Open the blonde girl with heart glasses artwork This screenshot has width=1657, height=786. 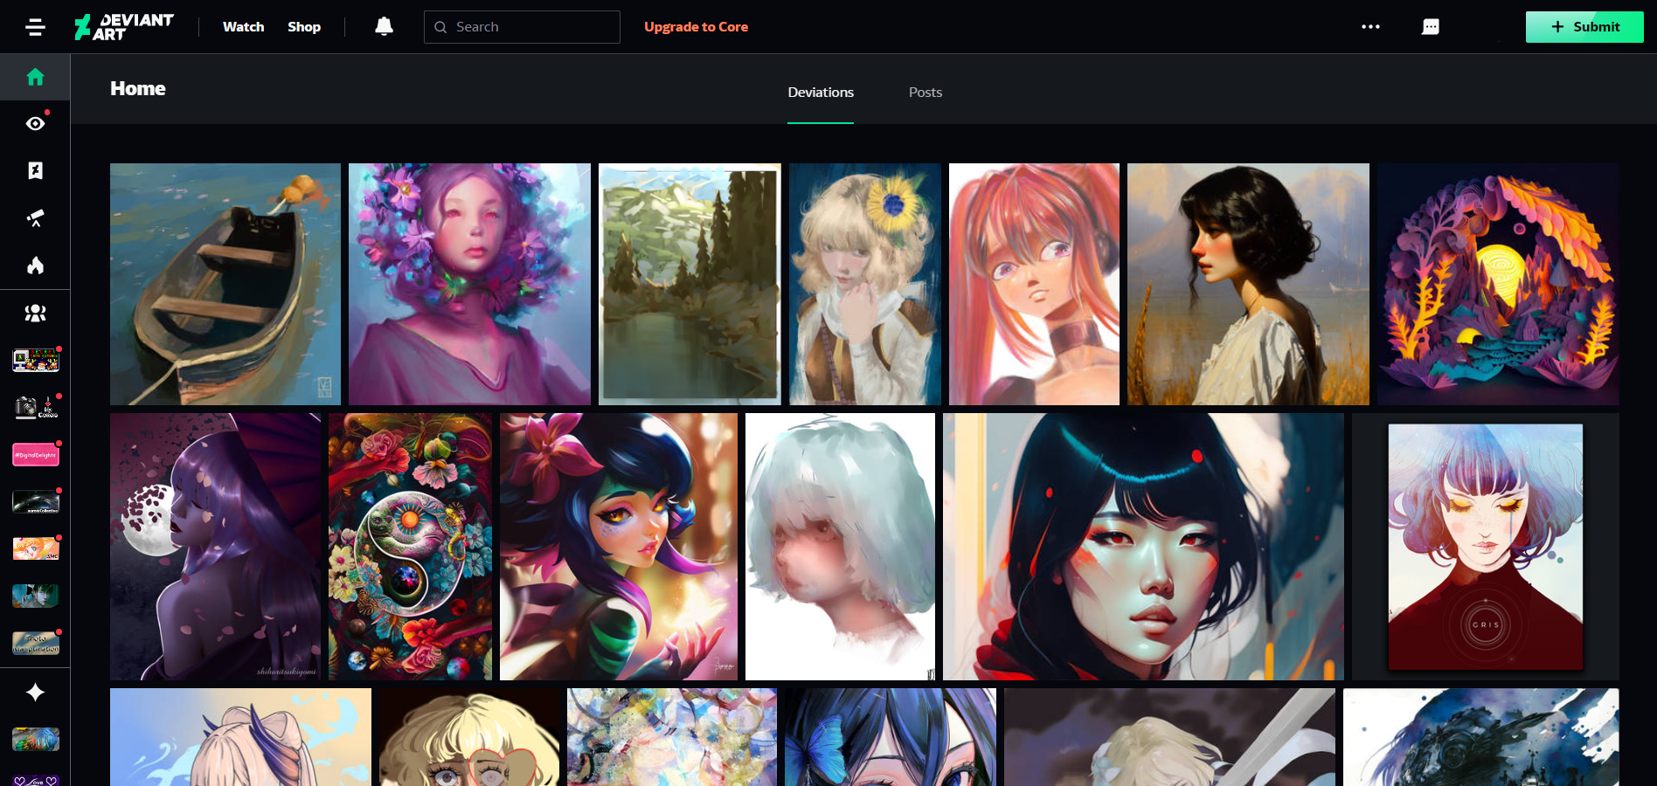469,737
